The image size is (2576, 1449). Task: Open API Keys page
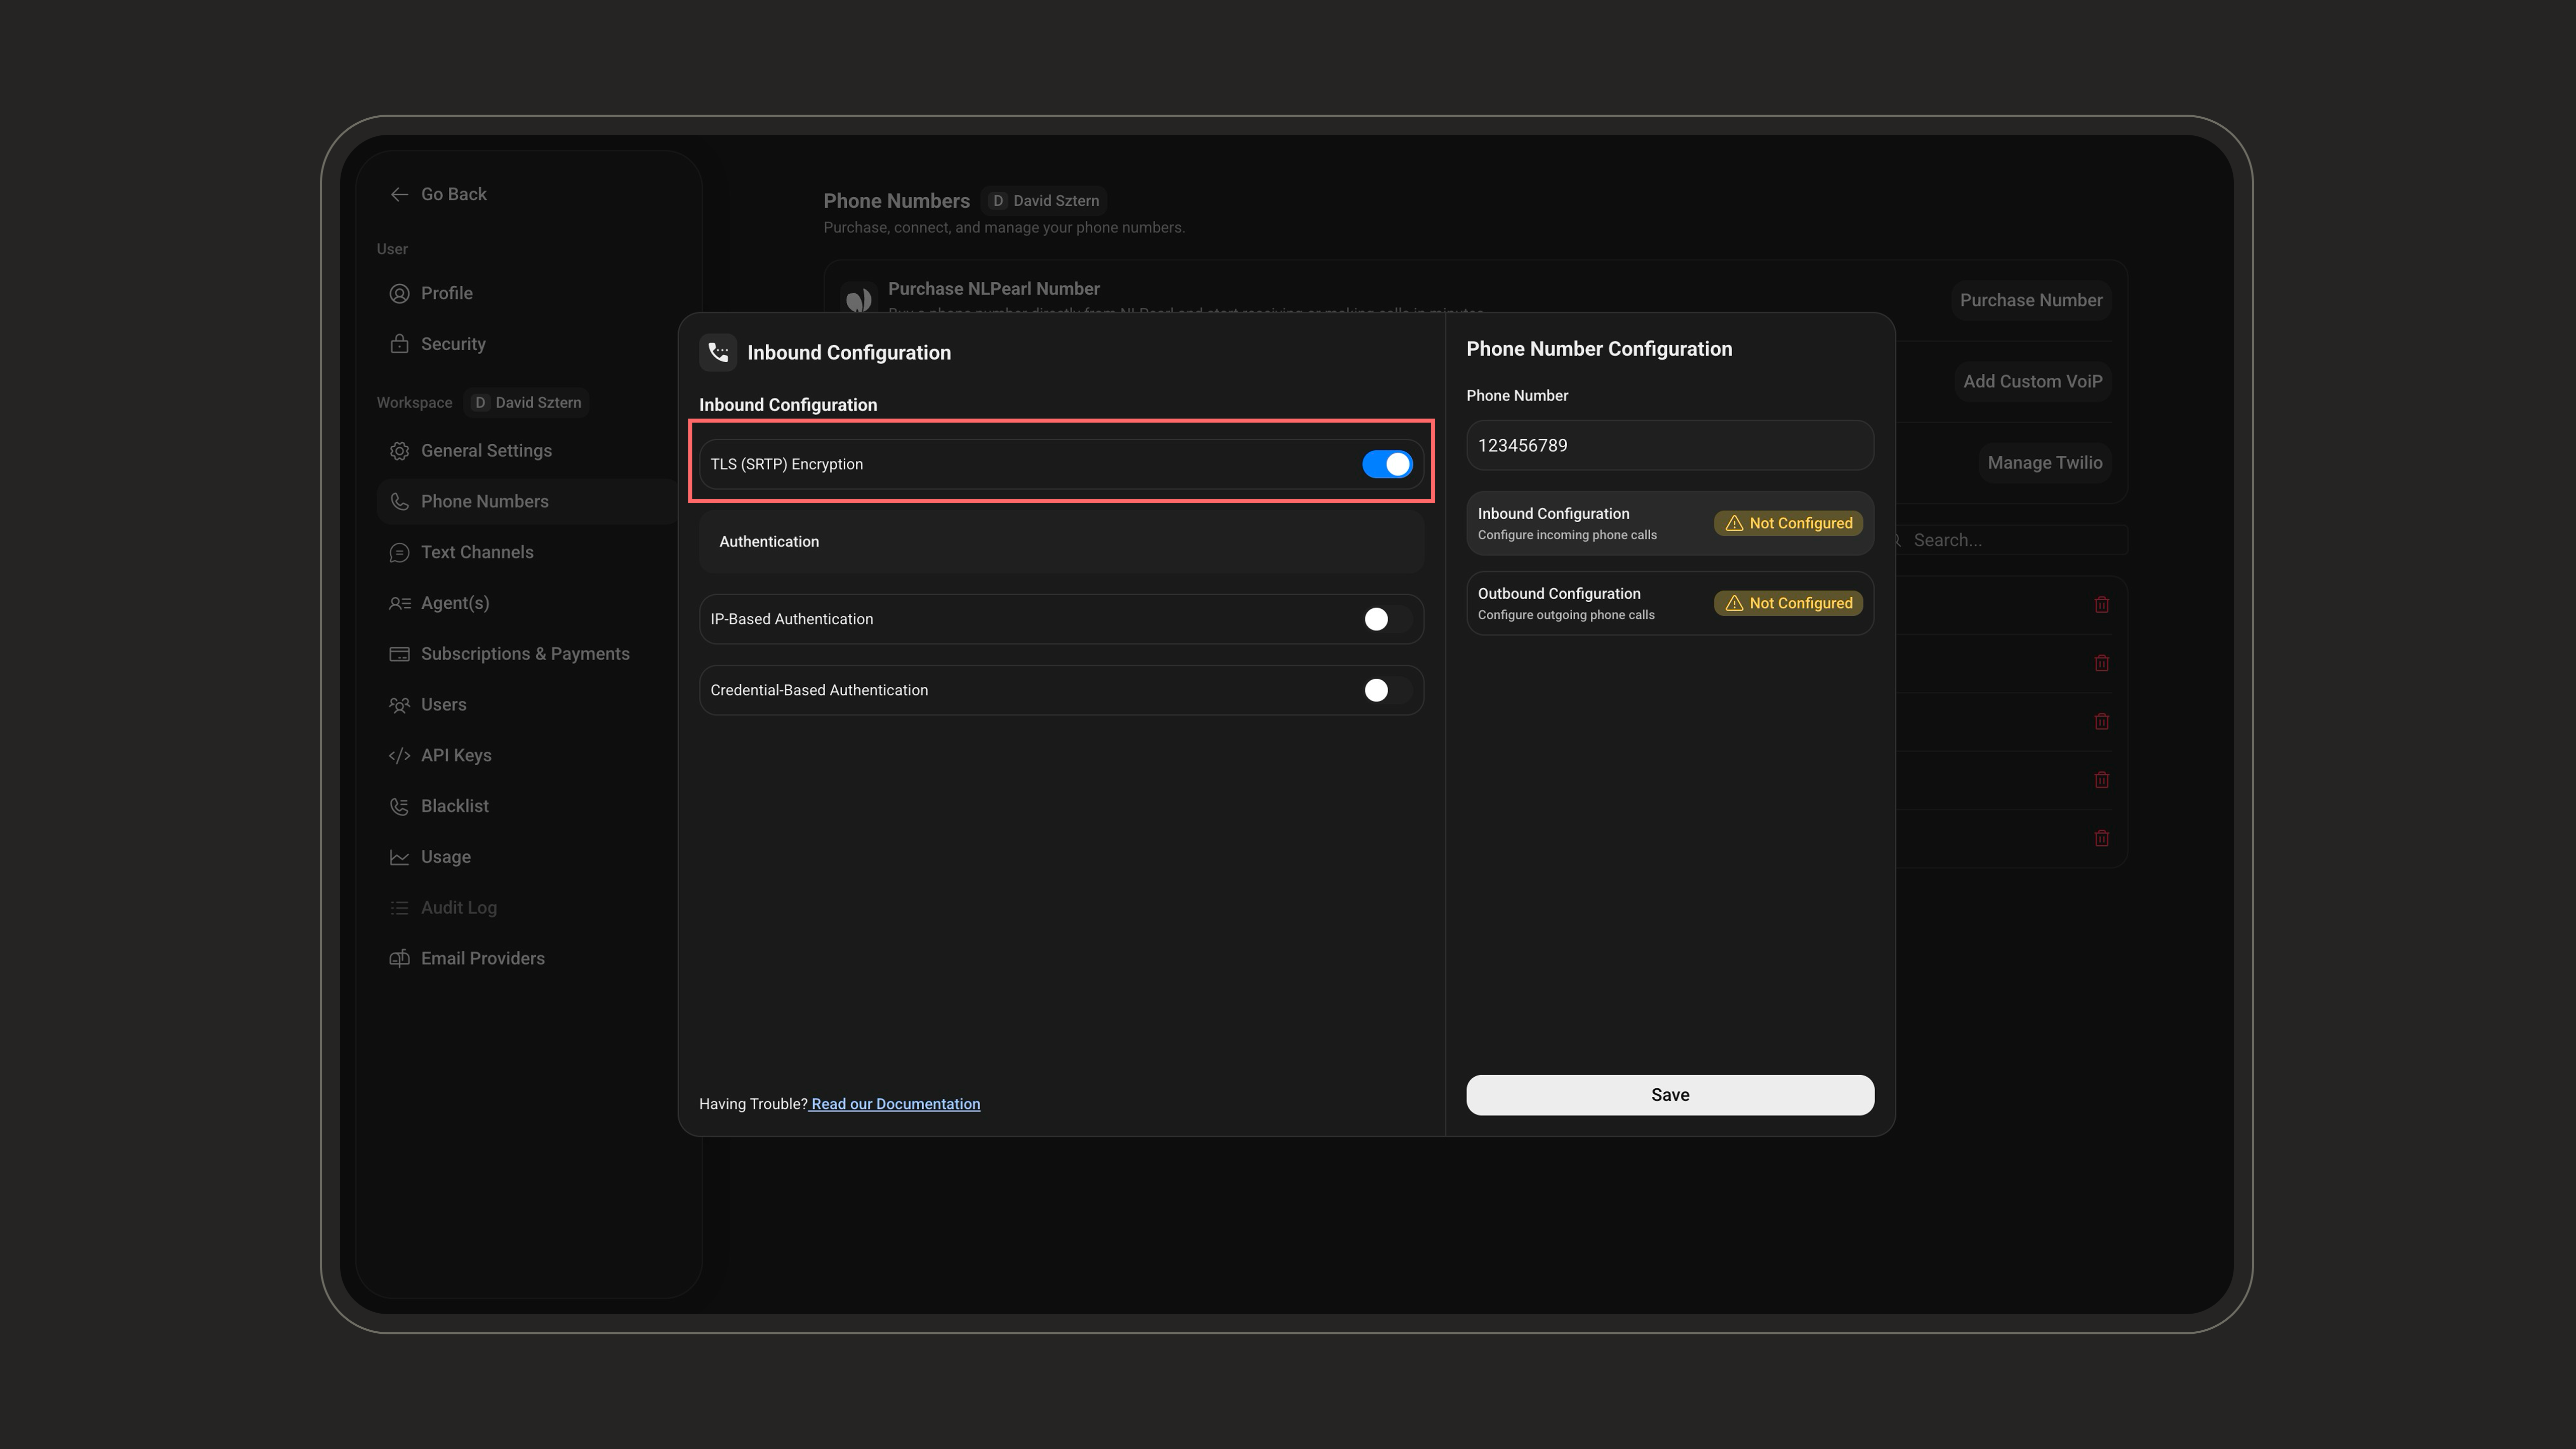(x=528, y=756)
